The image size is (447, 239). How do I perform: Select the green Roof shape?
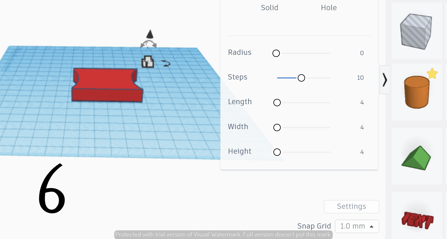416,158
